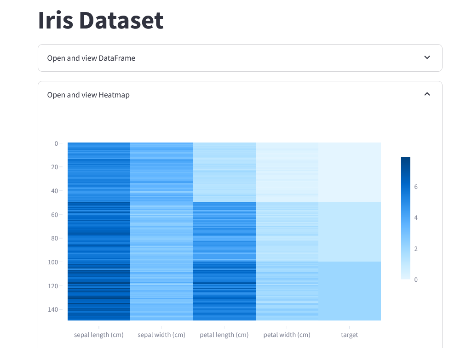Click the 100 tick on the y-axis

click(x=53, y=262)
